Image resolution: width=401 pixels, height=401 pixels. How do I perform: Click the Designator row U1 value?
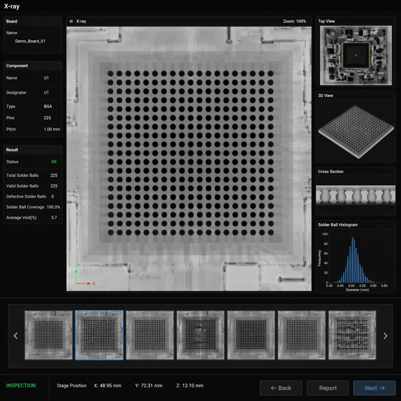coord(46,93)
